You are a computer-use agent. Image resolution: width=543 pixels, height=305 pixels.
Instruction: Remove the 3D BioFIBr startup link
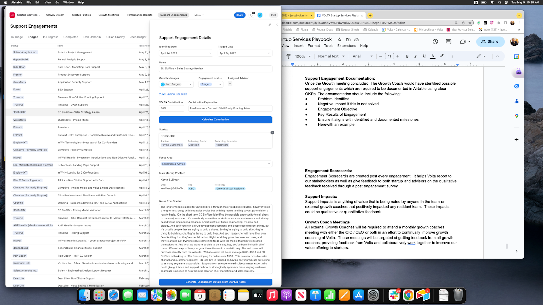[272, 133]
